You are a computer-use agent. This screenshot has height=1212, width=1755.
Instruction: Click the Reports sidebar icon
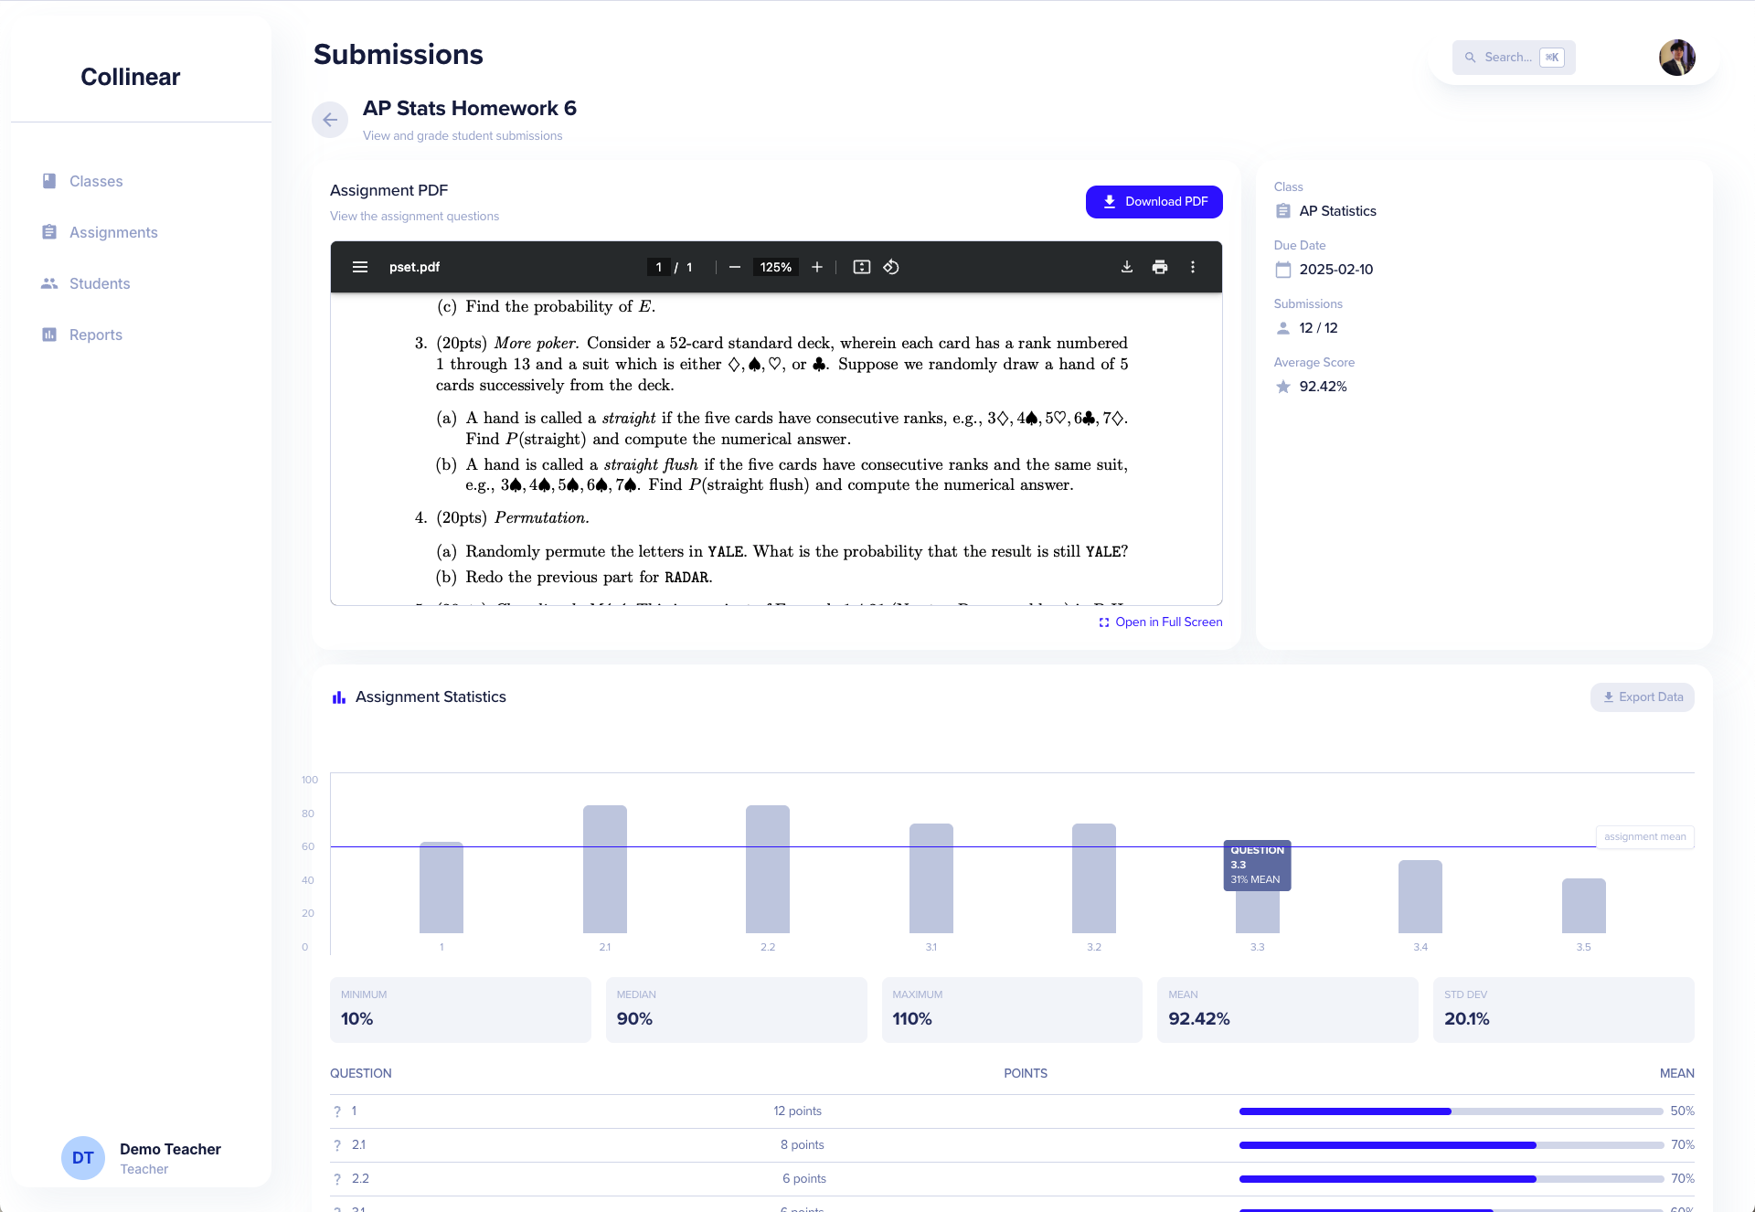click(x=48, y=334)
